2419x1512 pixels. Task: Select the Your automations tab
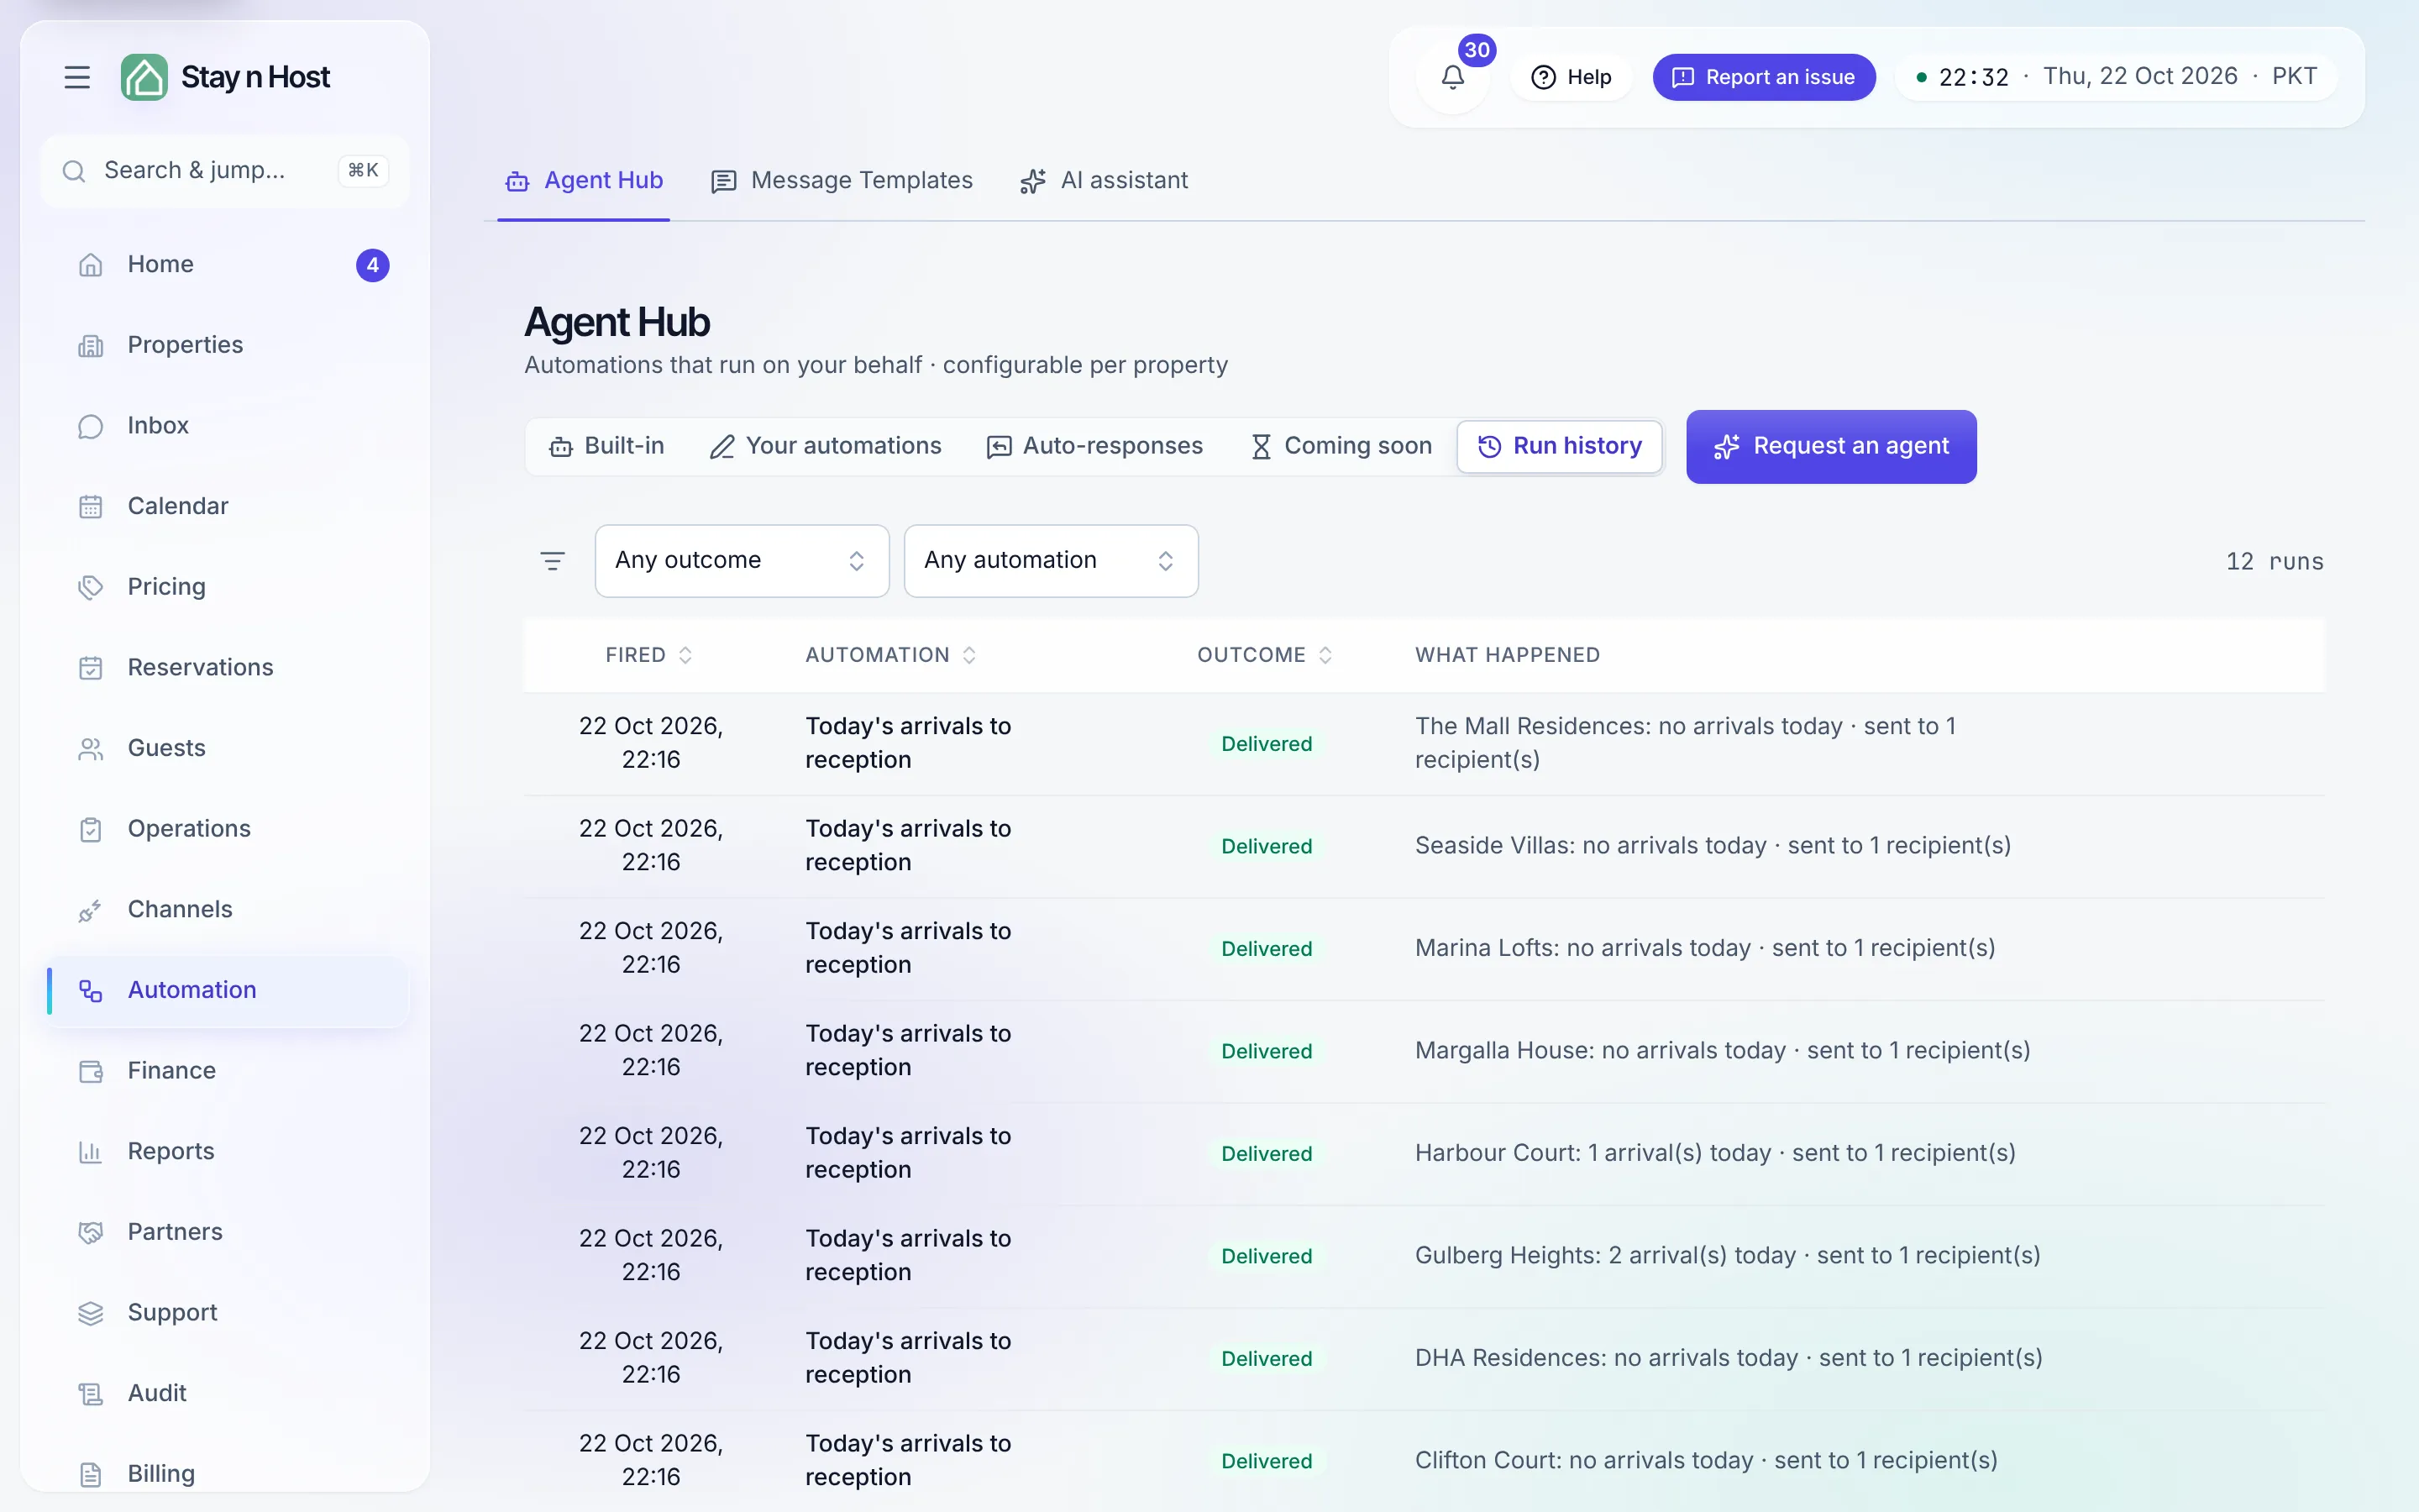pyautogui.click(x=826, y=446)
